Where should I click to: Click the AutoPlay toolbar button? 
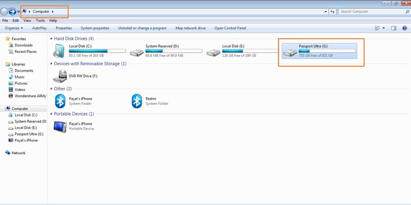point(39,28)
